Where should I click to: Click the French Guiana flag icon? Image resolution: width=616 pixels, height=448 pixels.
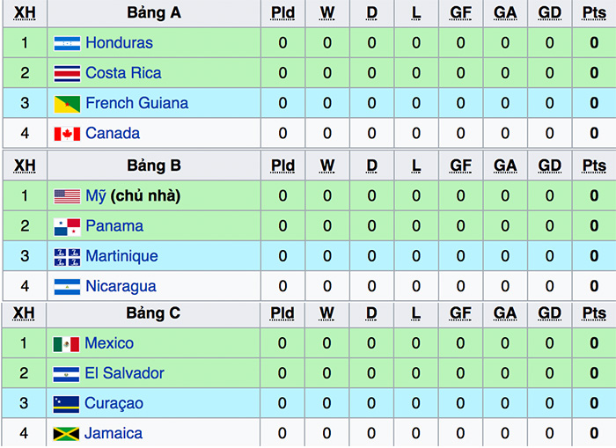point(67,103)
